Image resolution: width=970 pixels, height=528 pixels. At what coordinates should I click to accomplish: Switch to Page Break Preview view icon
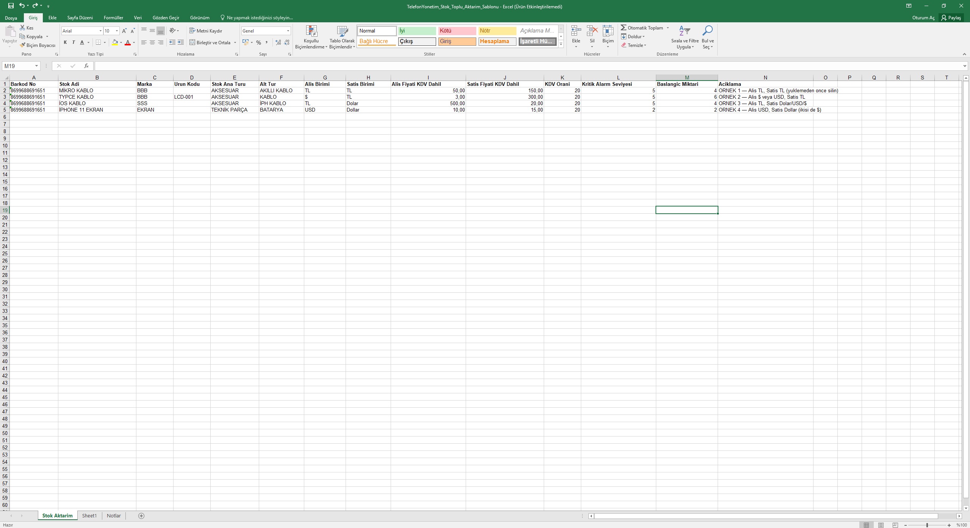tap(895, 525)
